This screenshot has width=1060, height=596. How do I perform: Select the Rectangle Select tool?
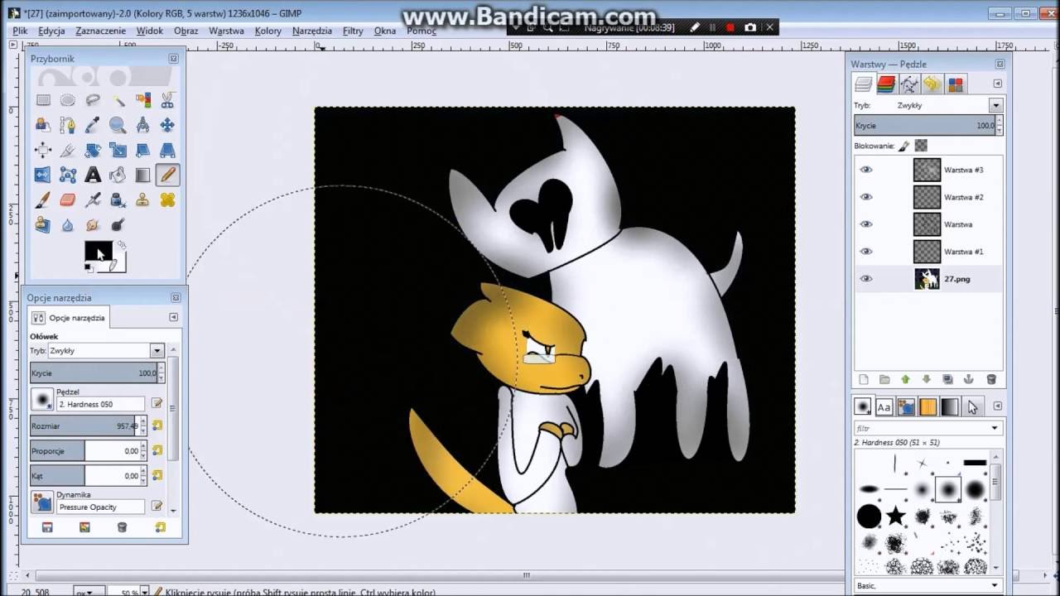[x=43, y=100]
